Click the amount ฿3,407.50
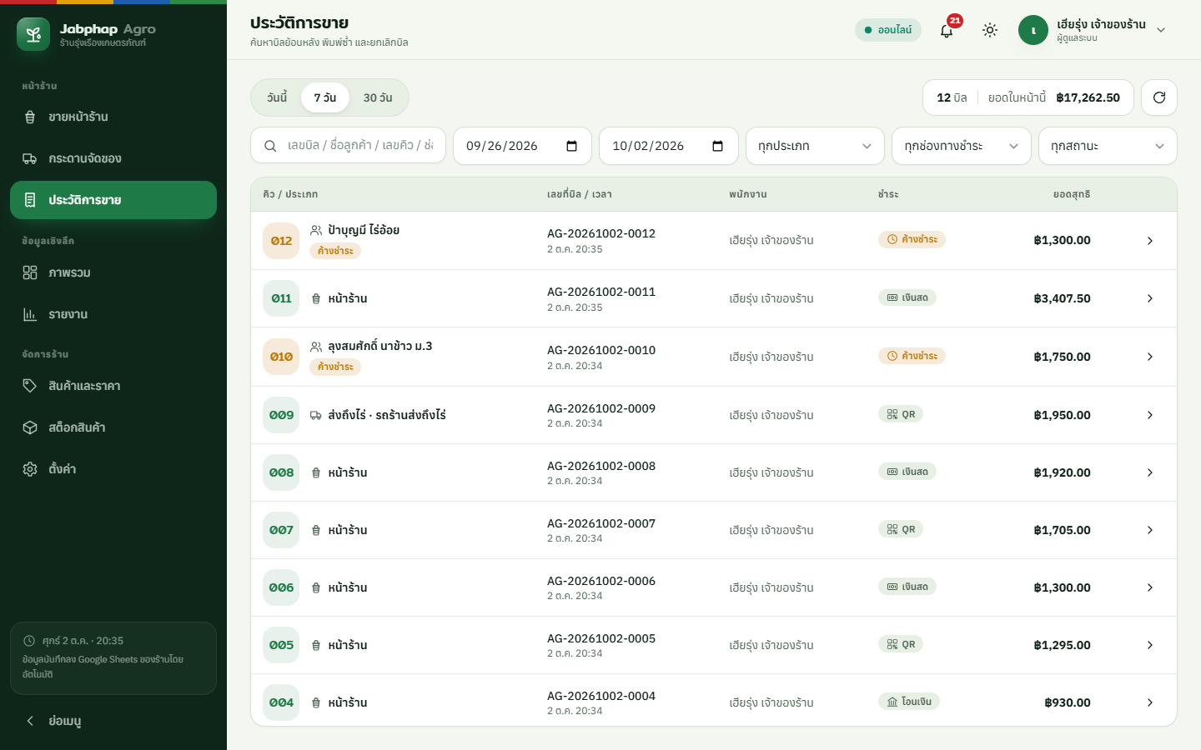The image size is (1201, 750). 1062,298
